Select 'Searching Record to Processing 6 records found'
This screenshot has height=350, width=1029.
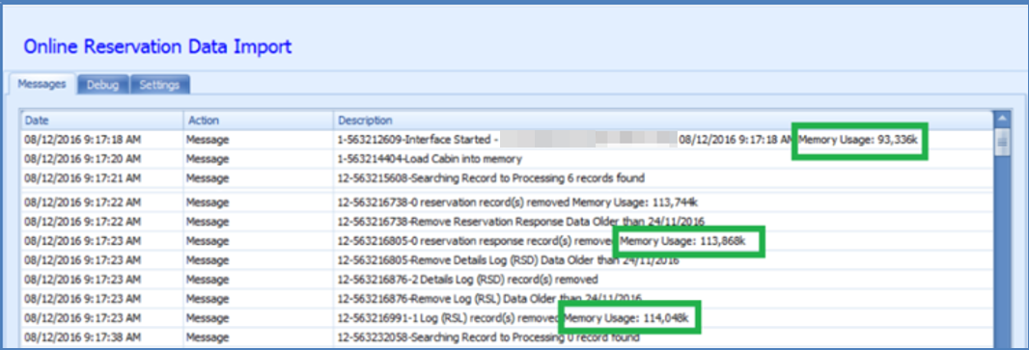point(491,177)
